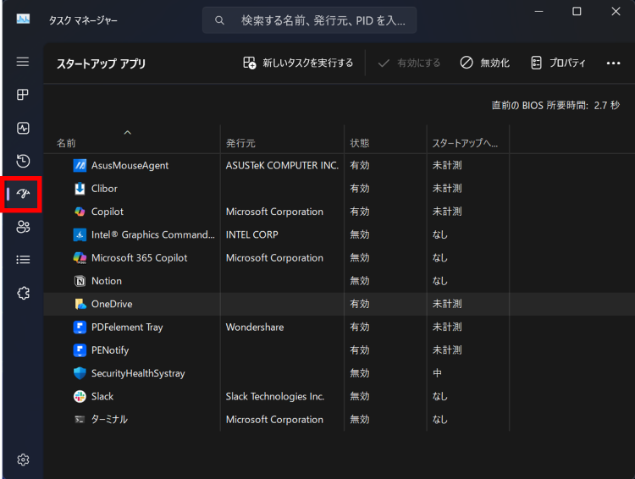
Task: Click the Intel Graphics Command app icon
Action: pyautogui.click(x=80, y=234)
